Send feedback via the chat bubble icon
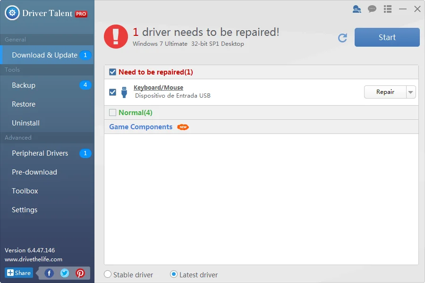 click(x=372, y=8)
